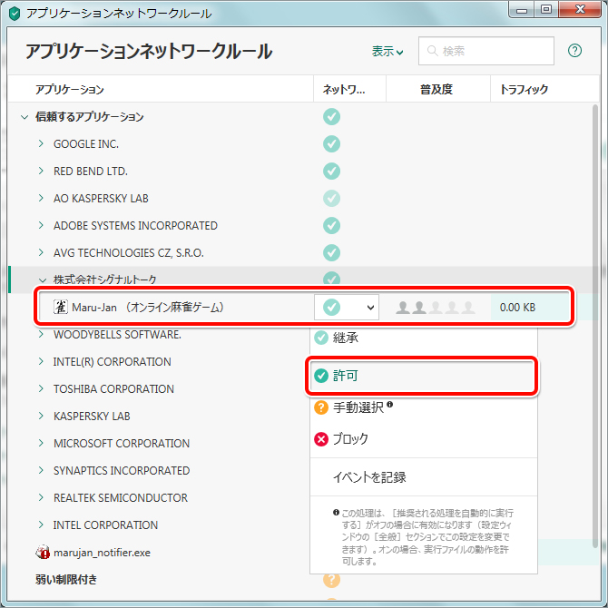The image size is (608, 608).
Task: Select the marujan_notifier.exe entry
Action: (102, 552)
